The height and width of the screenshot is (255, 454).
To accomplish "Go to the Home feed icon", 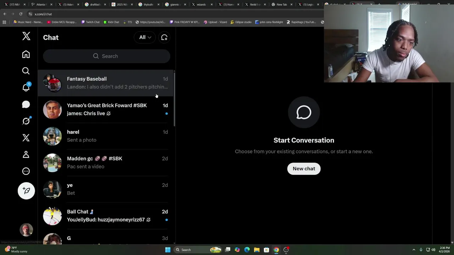I will coord(26,54).
